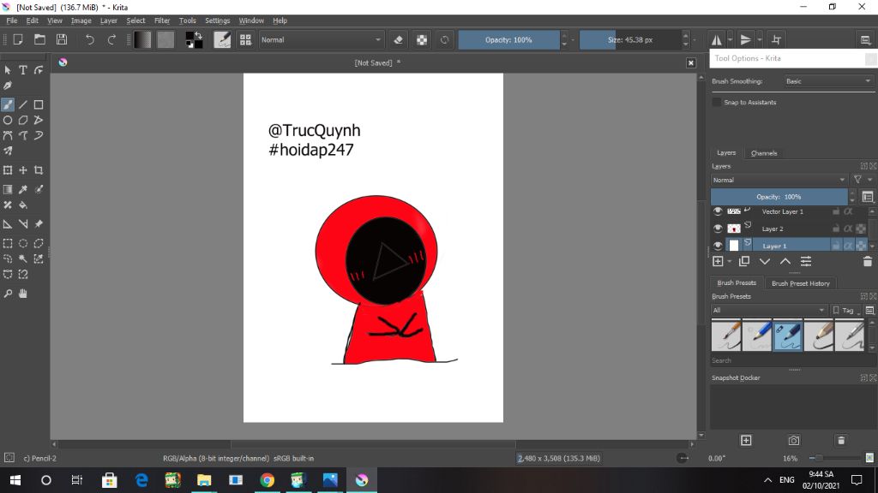
Task: Open Brush Smoothing Basic dropdown
Action: point(829,81)
